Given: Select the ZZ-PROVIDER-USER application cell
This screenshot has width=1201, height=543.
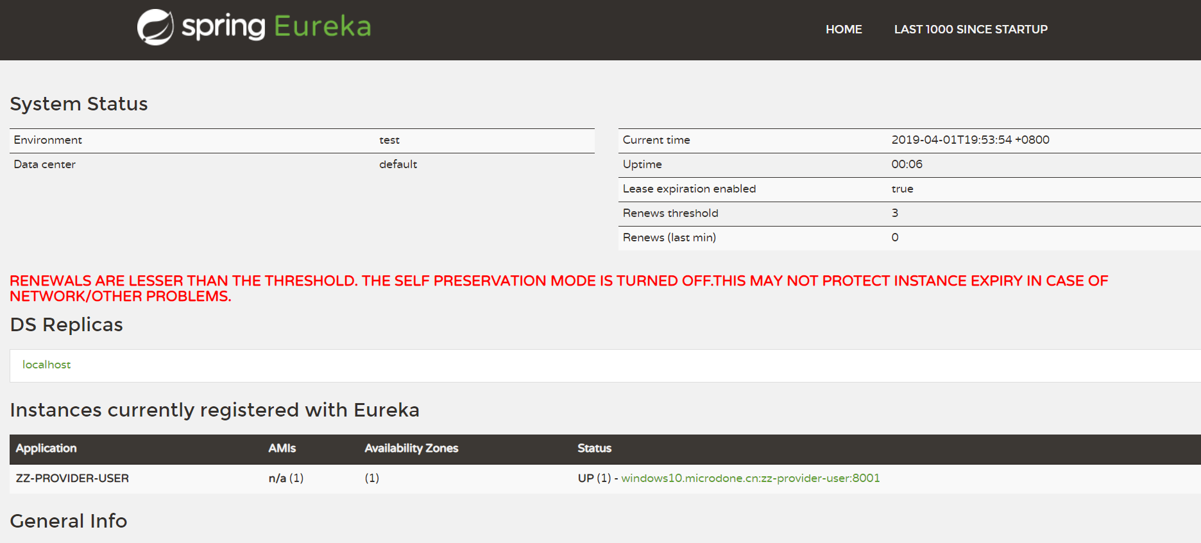Looking at the screenshot, I should point(72,478).
